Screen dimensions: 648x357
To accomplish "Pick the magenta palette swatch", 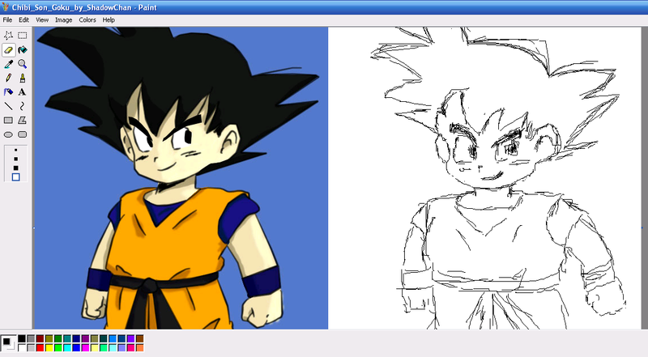I will (x=85, y=347).
